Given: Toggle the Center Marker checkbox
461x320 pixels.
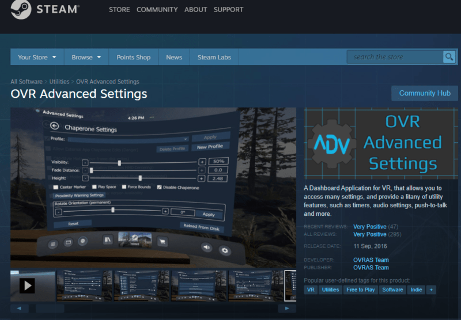Looking at the screenshot, I should 55,187.
